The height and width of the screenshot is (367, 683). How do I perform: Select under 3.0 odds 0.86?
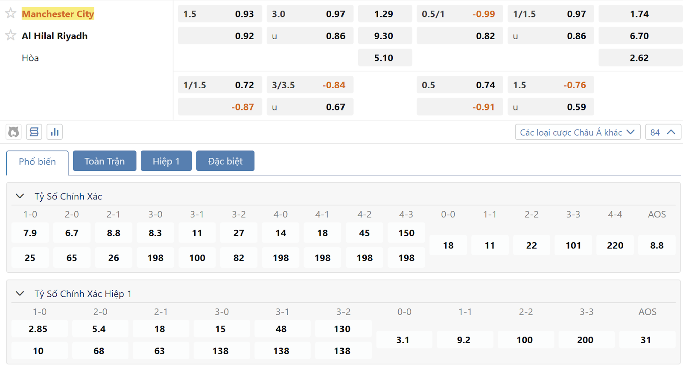310,36
